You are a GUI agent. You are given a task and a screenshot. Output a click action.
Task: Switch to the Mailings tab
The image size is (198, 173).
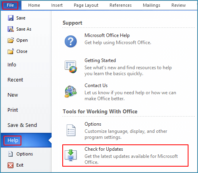(152, 5)
